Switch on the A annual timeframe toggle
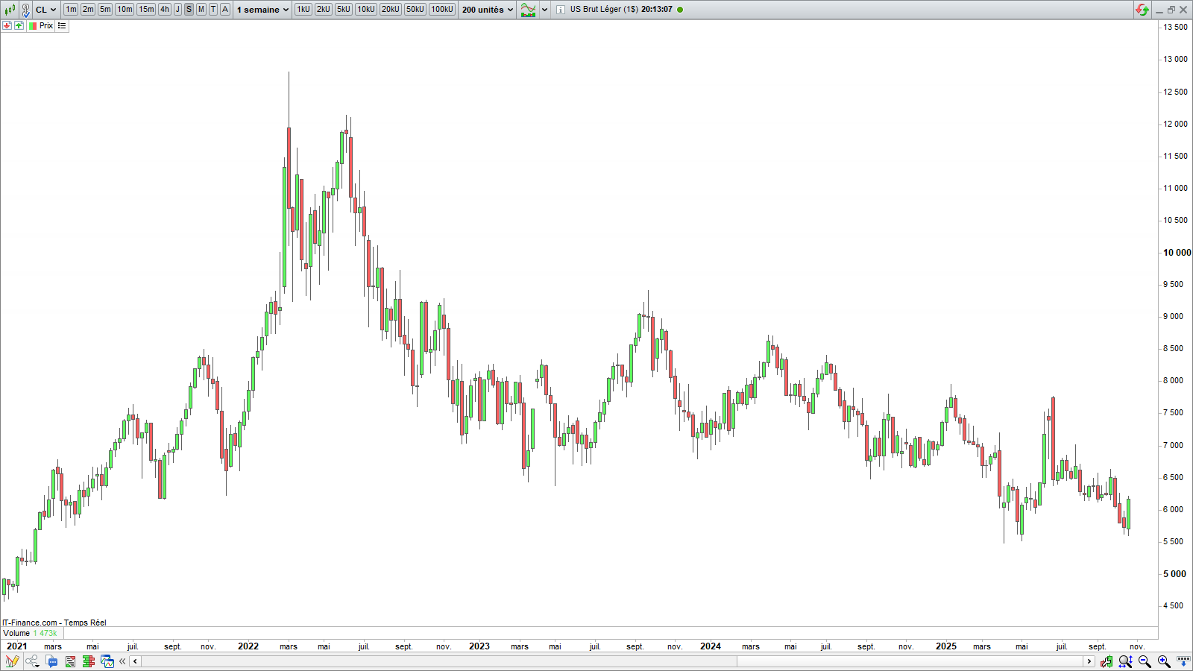This screenshot has width=1193, height=671. (x=224, y=10)
